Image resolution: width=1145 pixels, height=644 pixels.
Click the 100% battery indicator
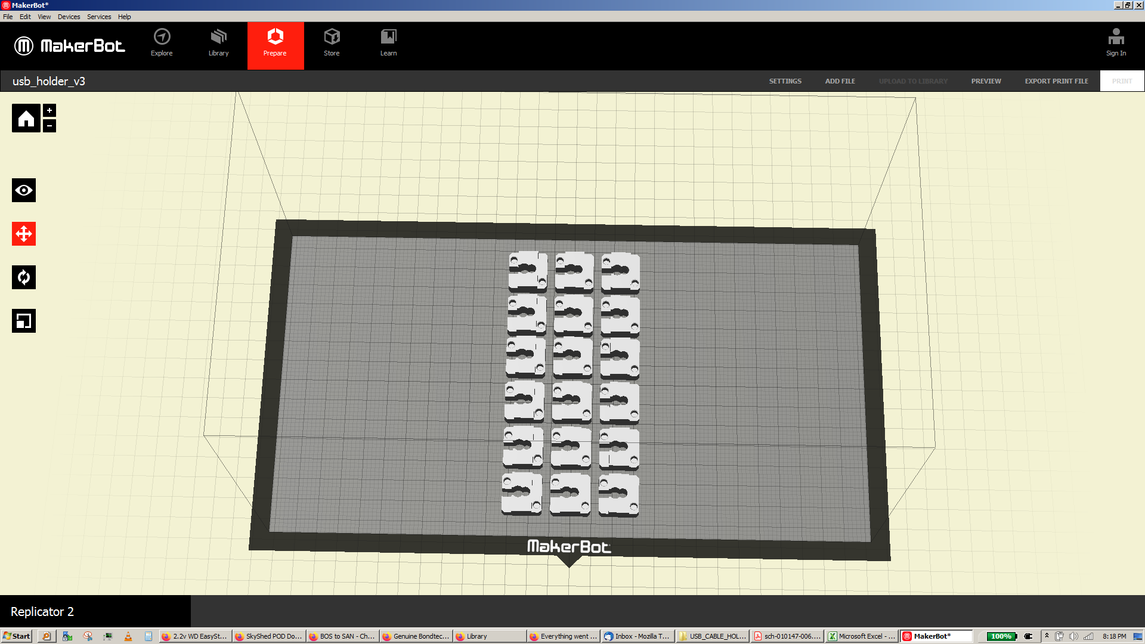tap(1001, 636)
